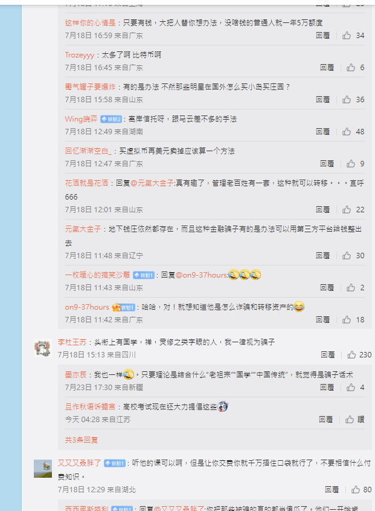Expand all replies via 共3条回复
The image size is (375, 511).
point(82,440)
